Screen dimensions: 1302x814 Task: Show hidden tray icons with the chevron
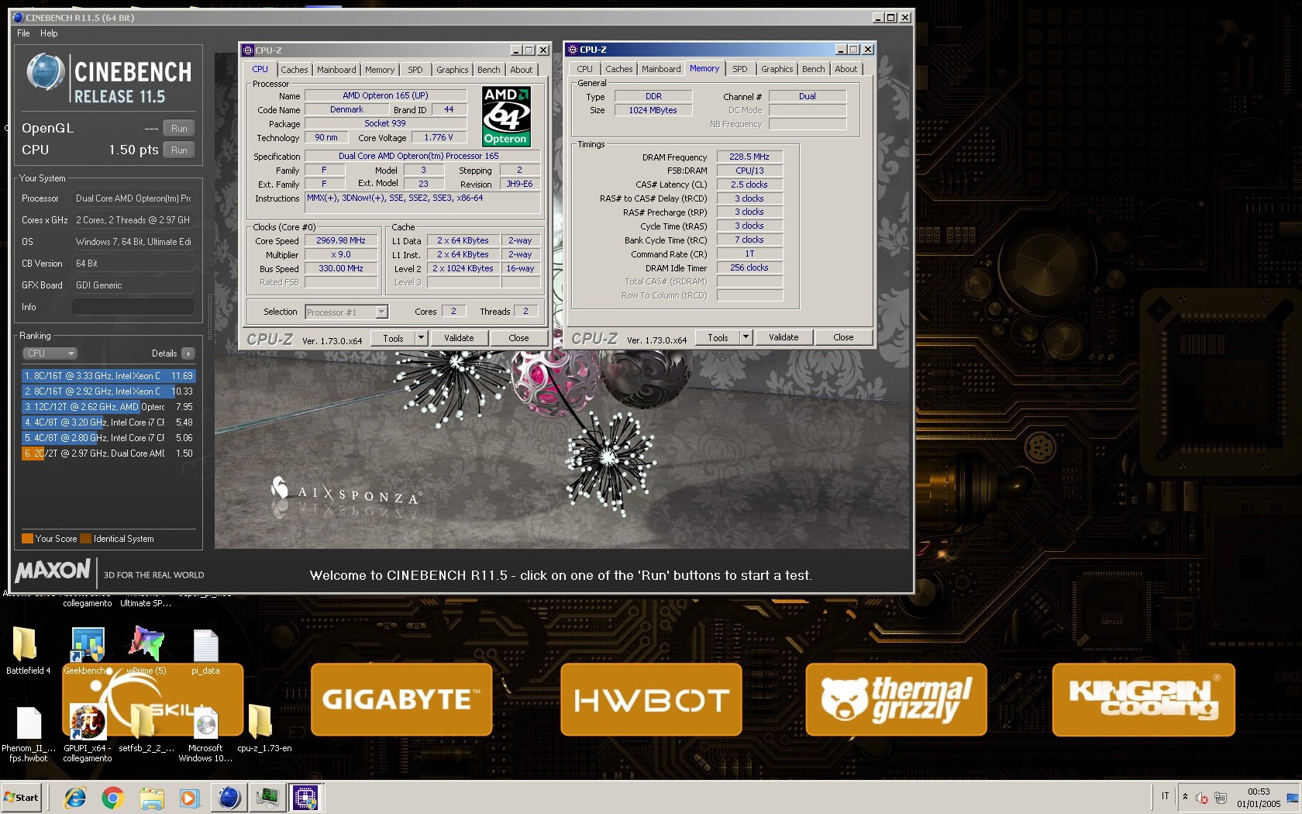pyautogui.click(x=1185, y=797)
